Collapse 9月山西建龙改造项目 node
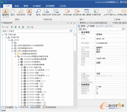 (12, 51)
